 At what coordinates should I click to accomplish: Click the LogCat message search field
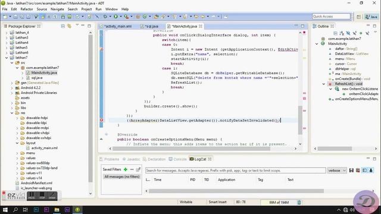tap(236, 171)
